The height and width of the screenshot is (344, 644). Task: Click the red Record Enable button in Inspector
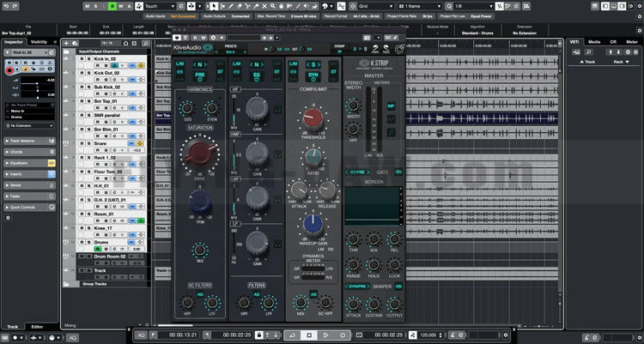[9, 70]
